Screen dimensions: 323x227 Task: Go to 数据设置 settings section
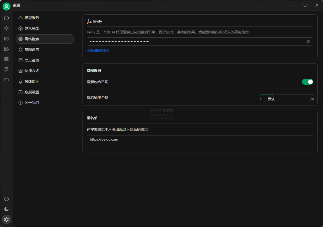click(x=32, y=92)
